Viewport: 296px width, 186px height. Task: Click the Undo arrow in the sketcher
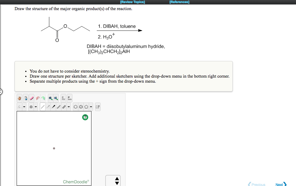point(37,98)
